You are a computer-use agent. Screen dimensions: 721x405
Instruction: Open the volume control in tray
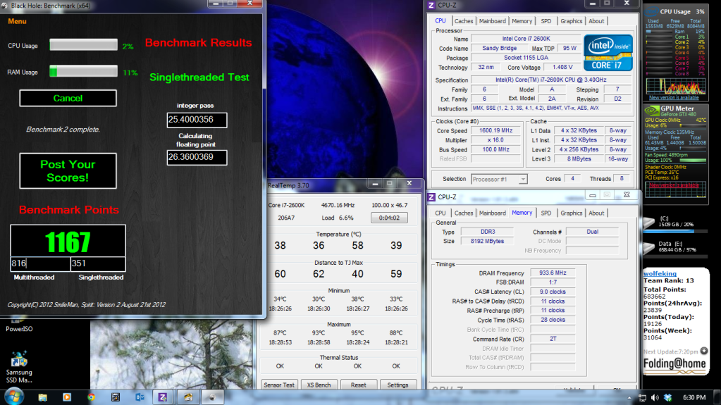tap(655, 398)
